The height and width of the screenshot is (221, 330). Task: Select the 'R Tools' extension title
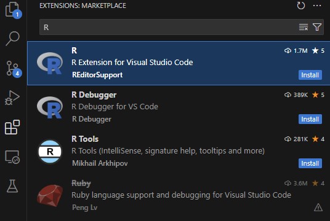tap(85, 139)
